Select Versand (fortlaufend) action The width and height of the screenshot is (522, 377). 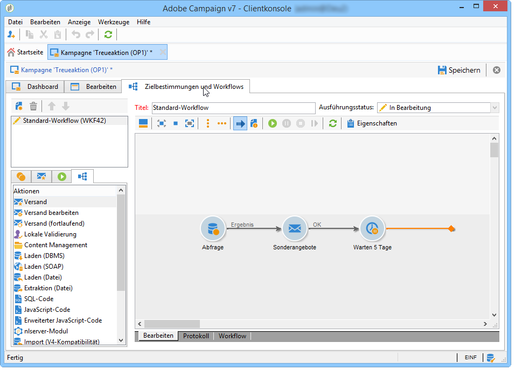point(65,224)
